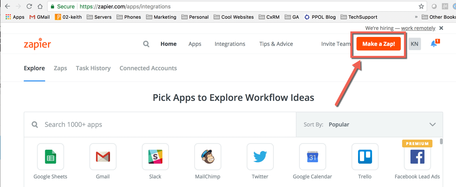Screen dimensions: 456x187
Task: Open the notifications bell
Action: point(434,43)
